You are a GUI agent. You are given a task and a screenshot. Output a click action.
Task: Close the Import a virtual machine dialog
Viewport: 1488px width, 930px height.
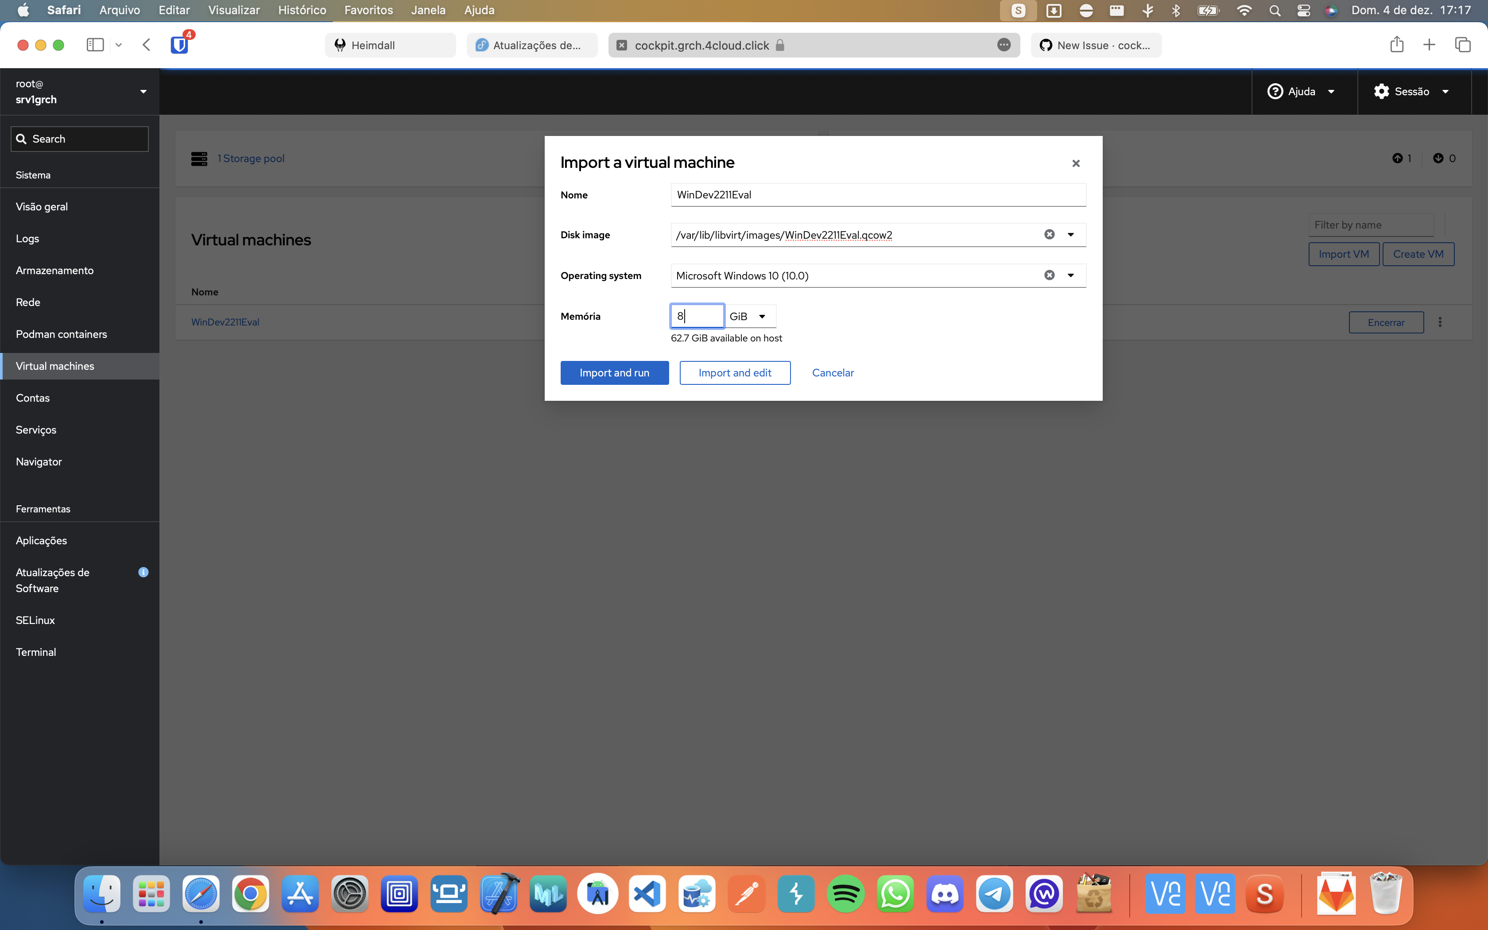coord(1075,163)
